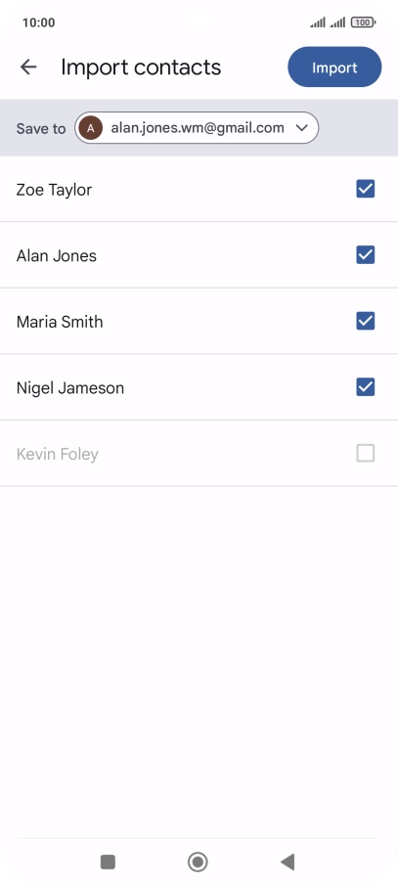
Task: Tap the battery indicator in status bar
Action: click(x=364, y=22)
